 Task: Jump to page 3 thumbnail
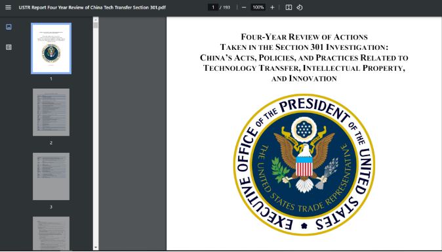51,177
